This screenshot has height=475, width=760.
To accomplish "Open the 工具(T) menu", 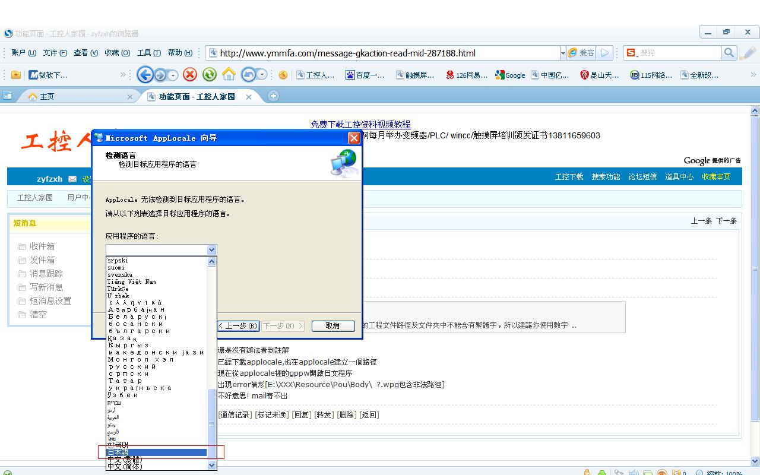I will coord(148,53).
